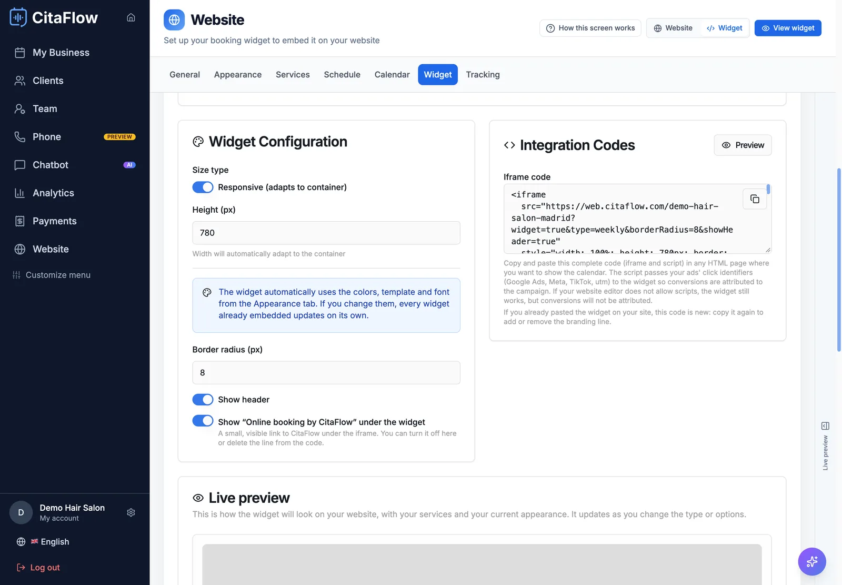The height and width of the screenshot is (585, 842).
Task: Switch to the Calendar tab
Action: (392, 75)
